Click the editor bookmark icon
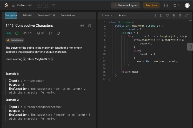193x128 pixels. (155, 15)
